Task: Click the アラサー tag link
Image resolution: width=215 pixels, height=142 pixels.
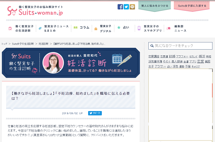Action: (x=160, y=67)
